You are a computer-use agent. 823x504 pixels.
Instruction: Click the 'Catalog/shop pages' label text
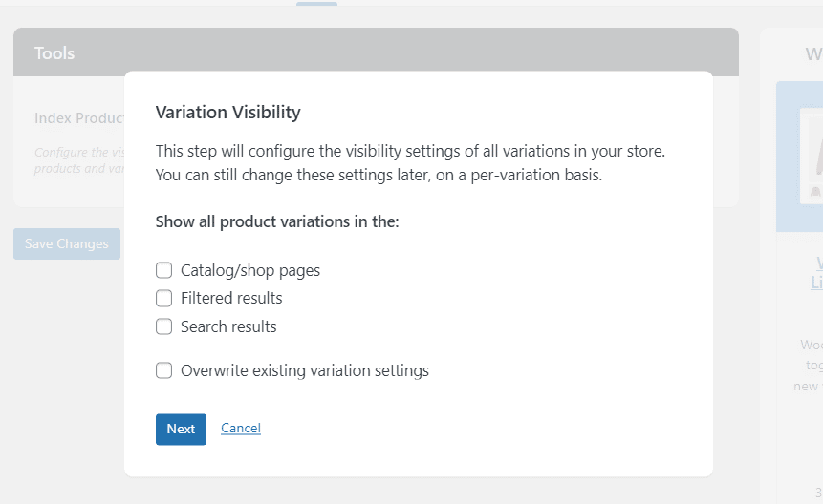(x=250, y=270)
